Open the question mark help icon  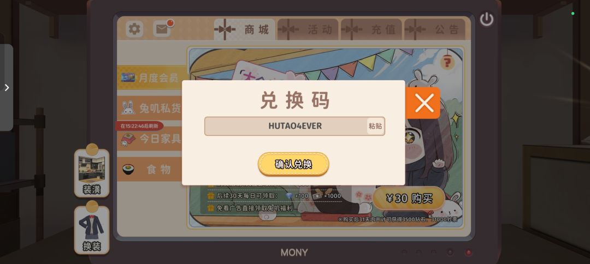pos(447,62)
